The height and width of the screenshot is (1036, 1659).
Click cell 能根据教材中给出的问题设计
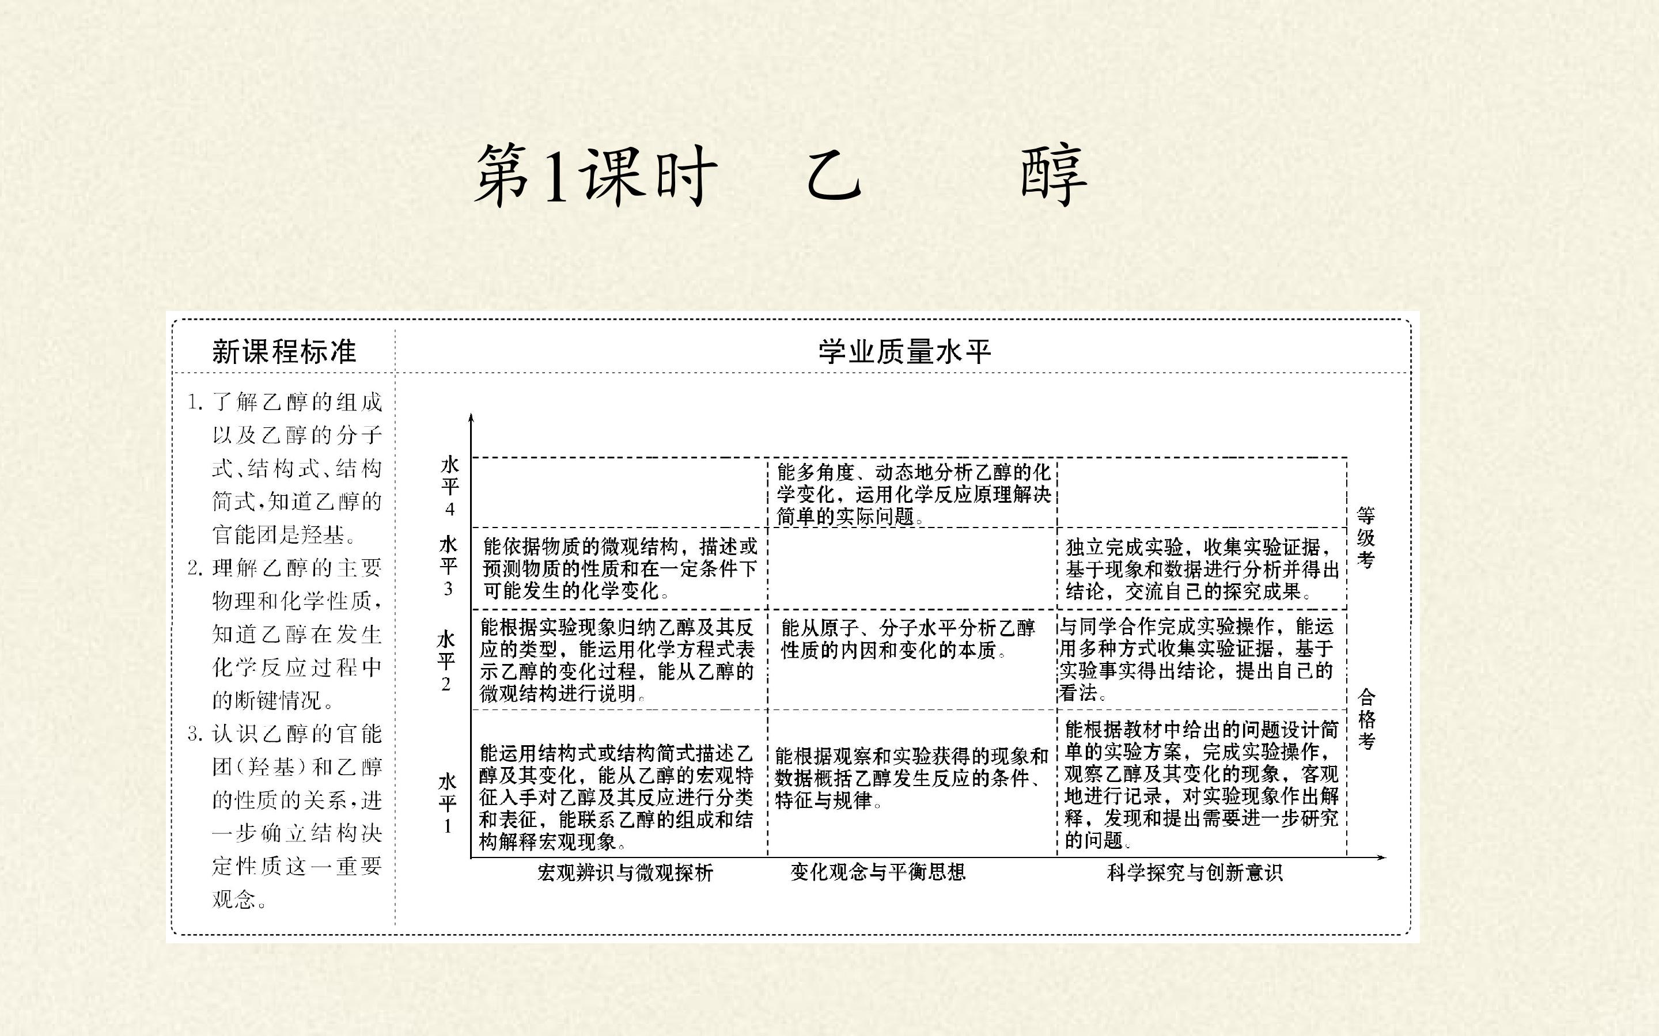pos(1201,784)
